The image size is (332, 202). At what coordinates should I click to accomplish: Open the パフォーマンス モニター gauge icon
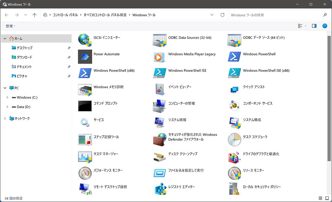pyautogui.click(x=85, y=173)
